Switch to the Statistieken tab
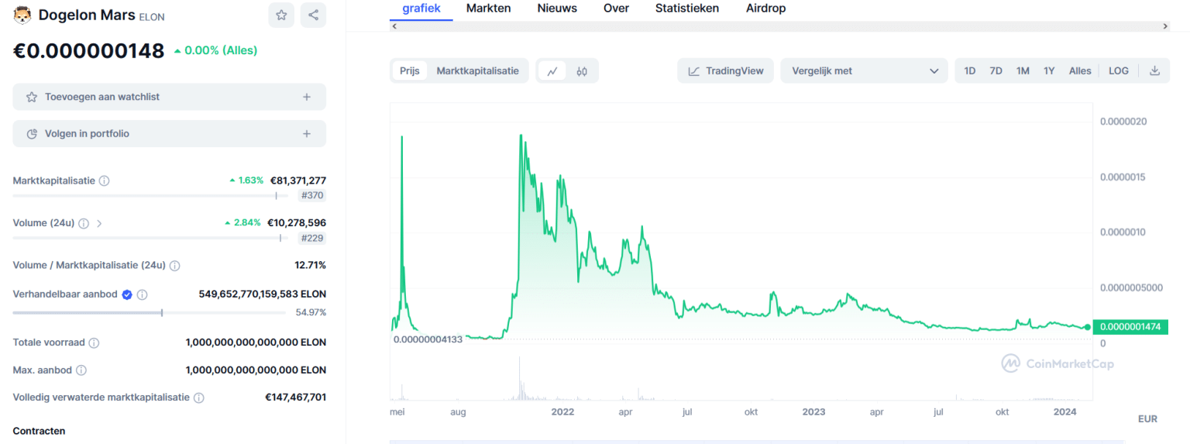This screenshot has height=444, width=1190. pos(687,9)
